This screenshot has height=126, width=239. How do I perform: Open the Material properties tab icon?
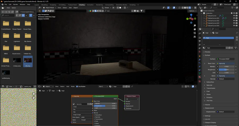pos(200,77)
